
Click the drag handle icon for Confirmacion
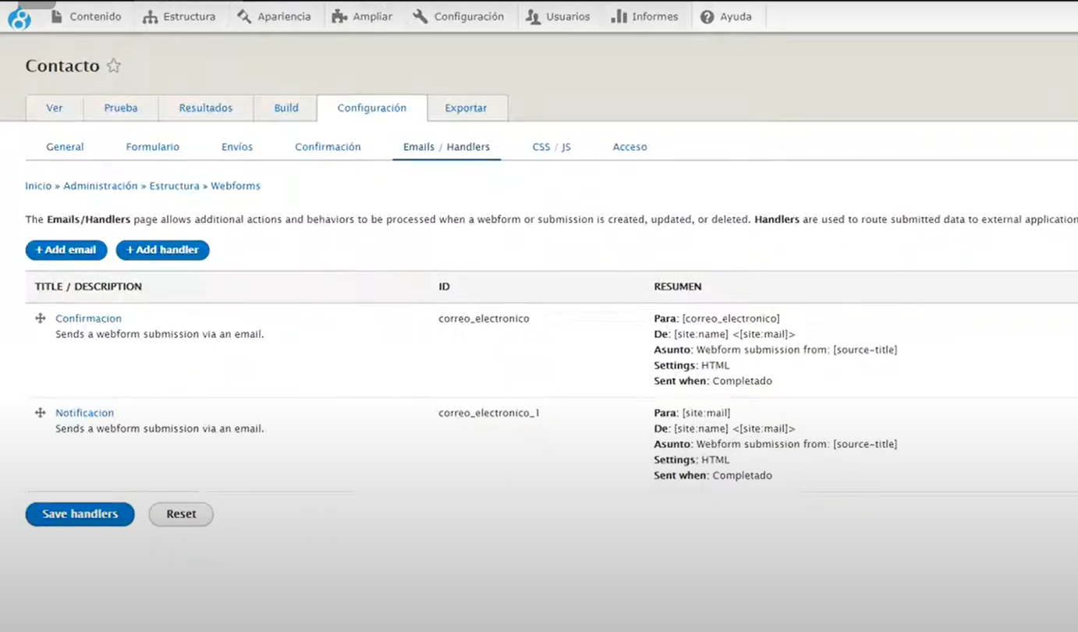pos(41,318)
